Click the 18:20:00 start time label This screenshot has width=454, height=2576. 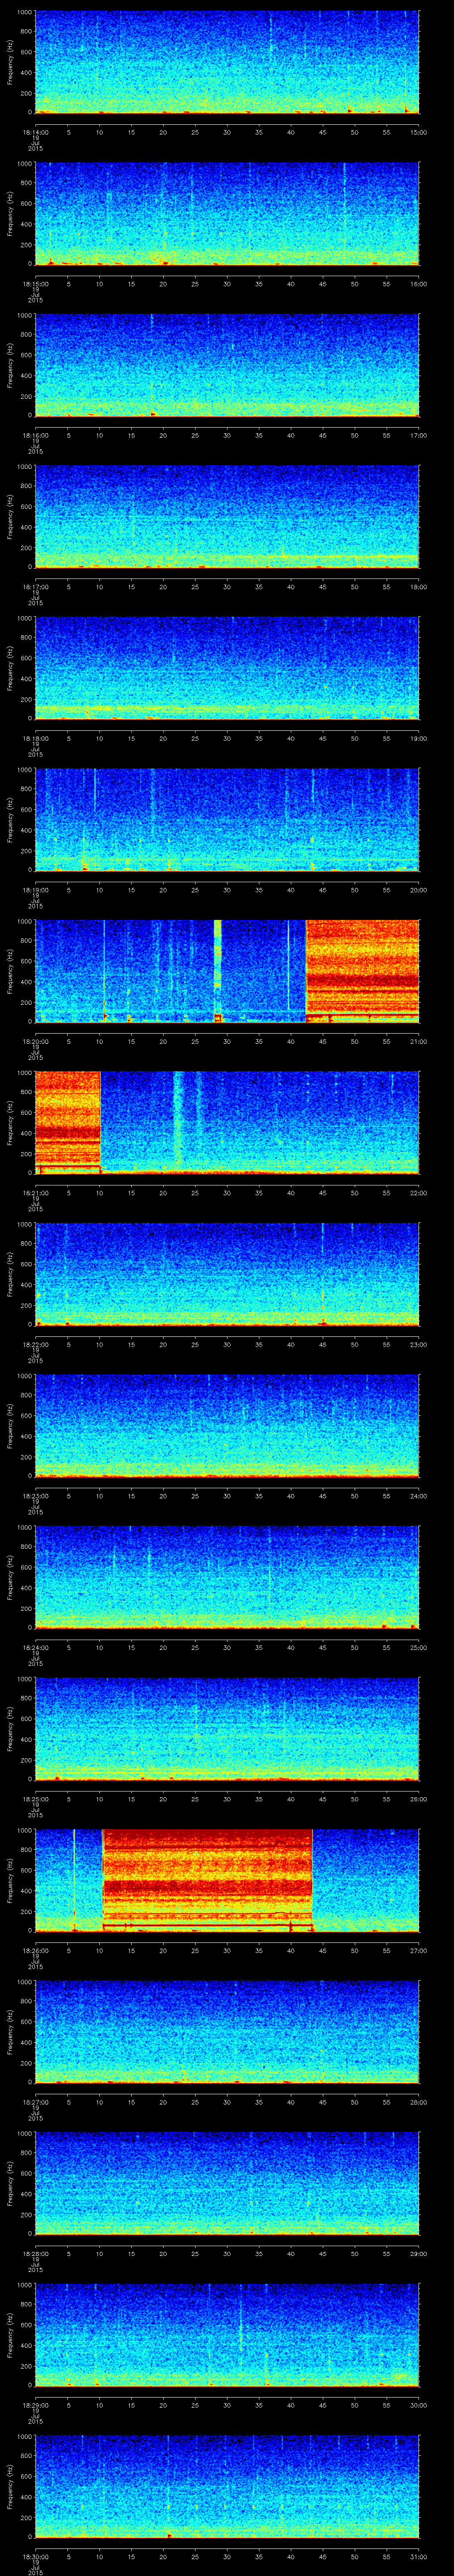(35, 1042)
